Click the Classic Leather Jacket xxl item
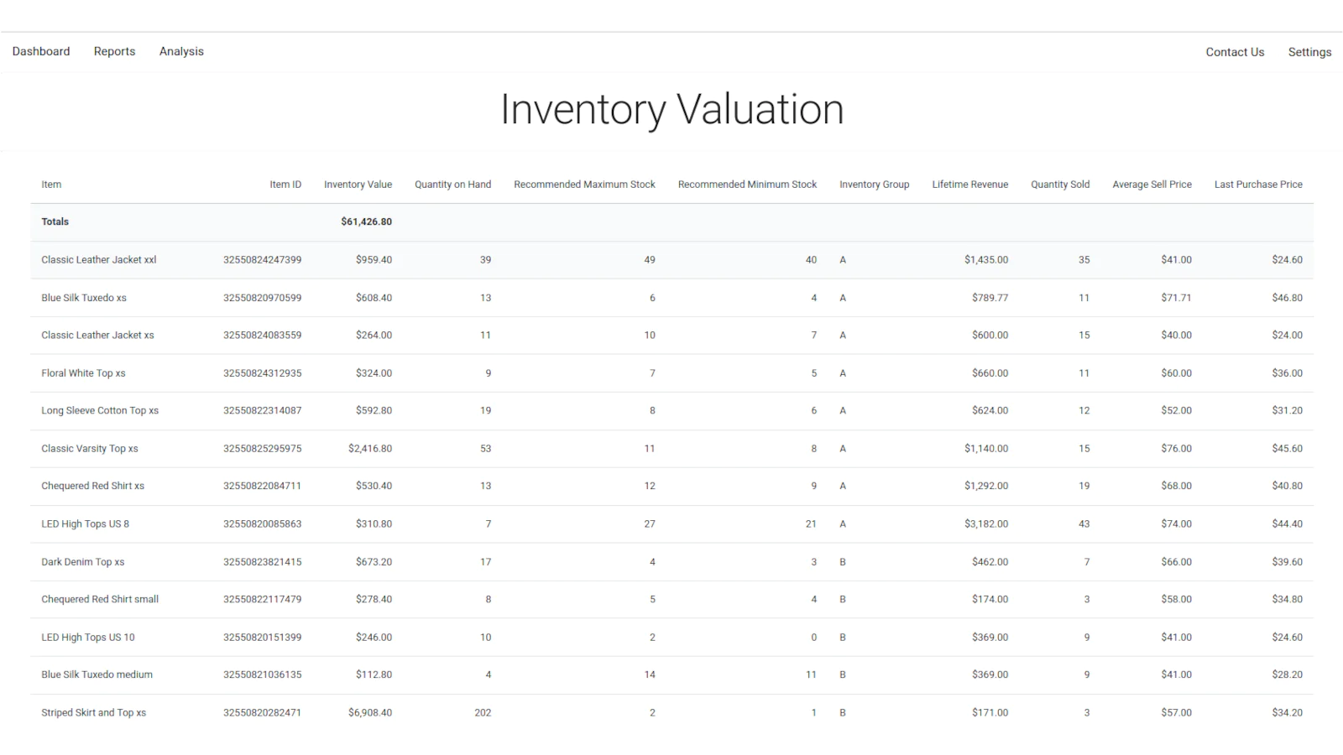 coord(99,260)
